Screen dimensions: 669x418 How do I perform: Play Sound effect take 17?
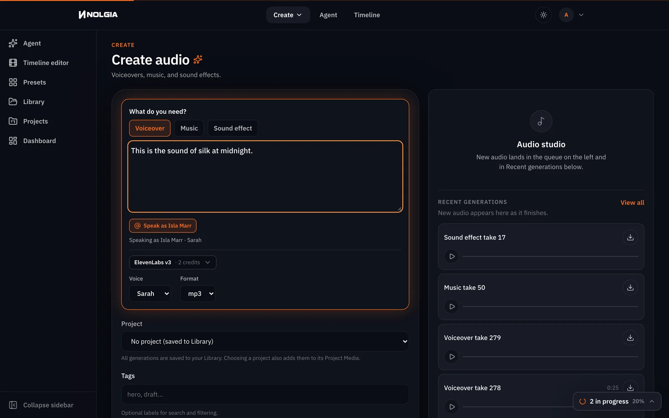pos(452,256)
